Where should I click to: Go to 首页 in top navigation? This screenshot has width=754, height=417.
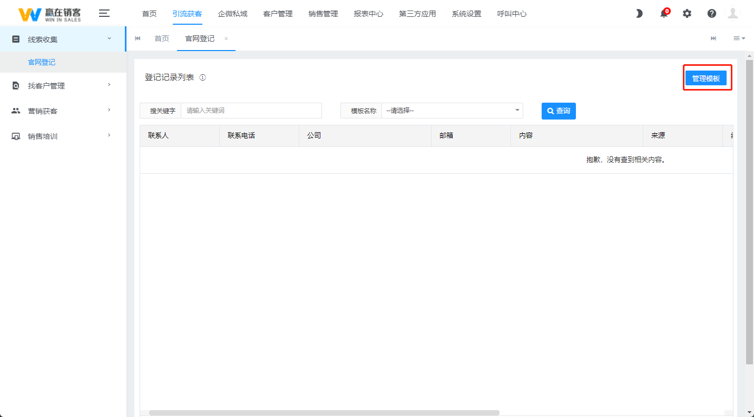pyautogui.click(x=150, y=14)
